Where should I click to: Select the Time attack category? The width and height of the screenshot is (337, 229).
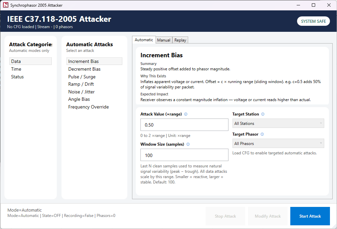pyautogui.click(x=31, y=69)
